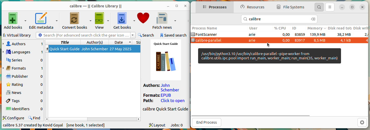This screenshot has height=130, width=370.
Task: Toggle the process search button in System Monitor
Action: (x=319, y=7)
